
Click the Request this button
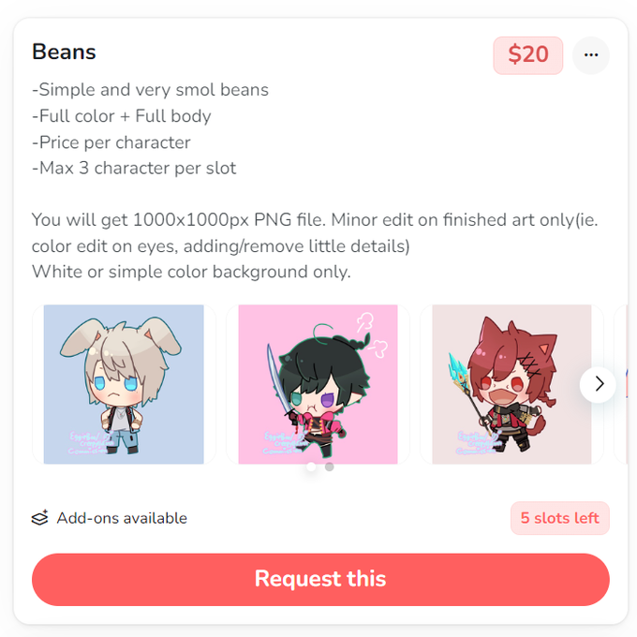click(x=320, y=579)
